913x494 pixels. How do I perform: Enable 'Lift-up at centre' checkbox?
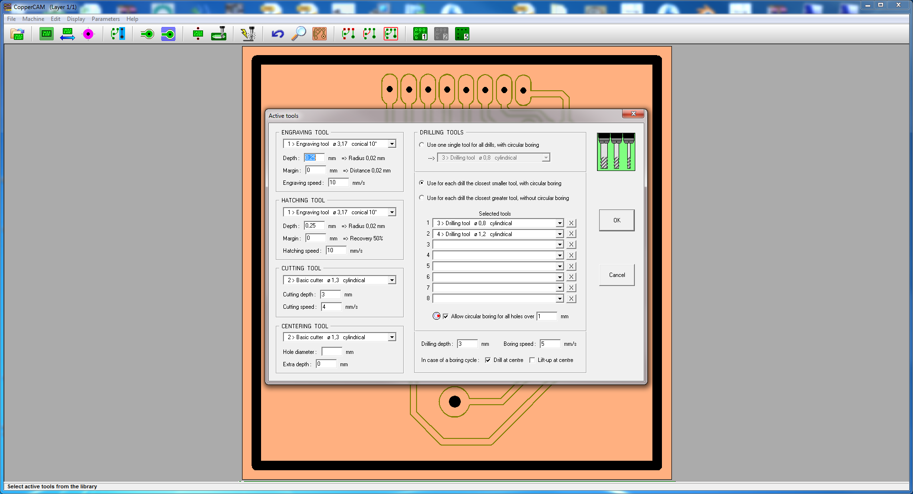532,360
